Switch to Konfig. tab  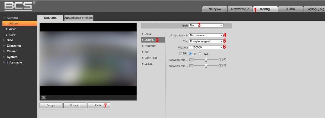click(265, 9)
